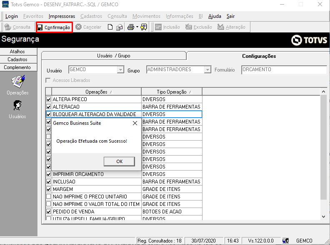Toggle the IMPRIMIR ORCAMENTO checkbox
The height and width of the screenshot is (245, 330).
(49, 174)
